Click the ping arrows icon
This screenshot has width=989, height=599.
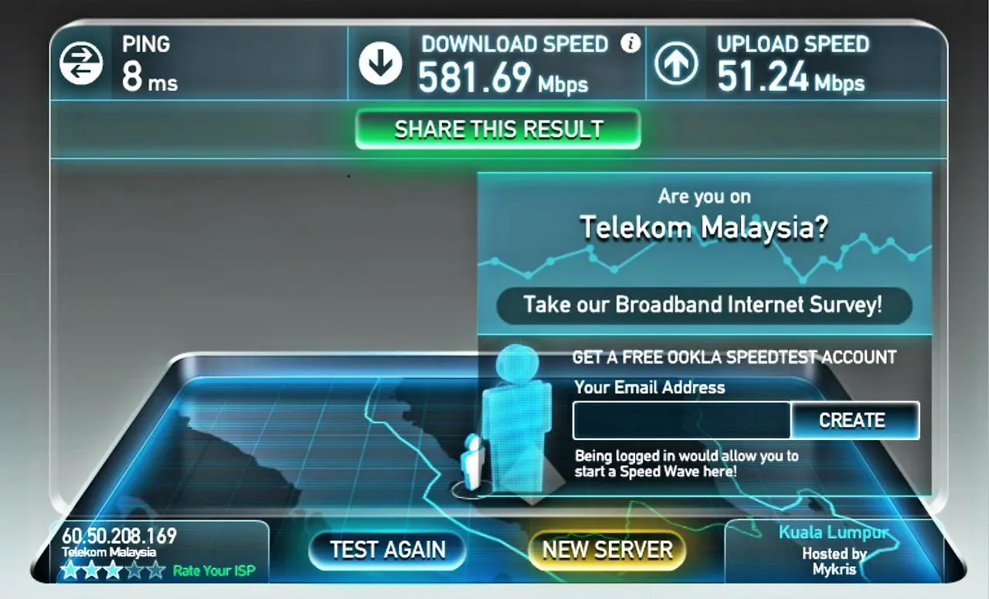[x=81, y=63]
